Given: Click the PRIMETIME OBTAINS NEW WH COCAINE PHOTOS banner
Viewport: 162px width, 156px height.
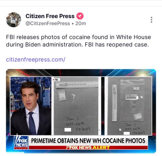Looking at the screenshot, I should [x=88, y=141].
